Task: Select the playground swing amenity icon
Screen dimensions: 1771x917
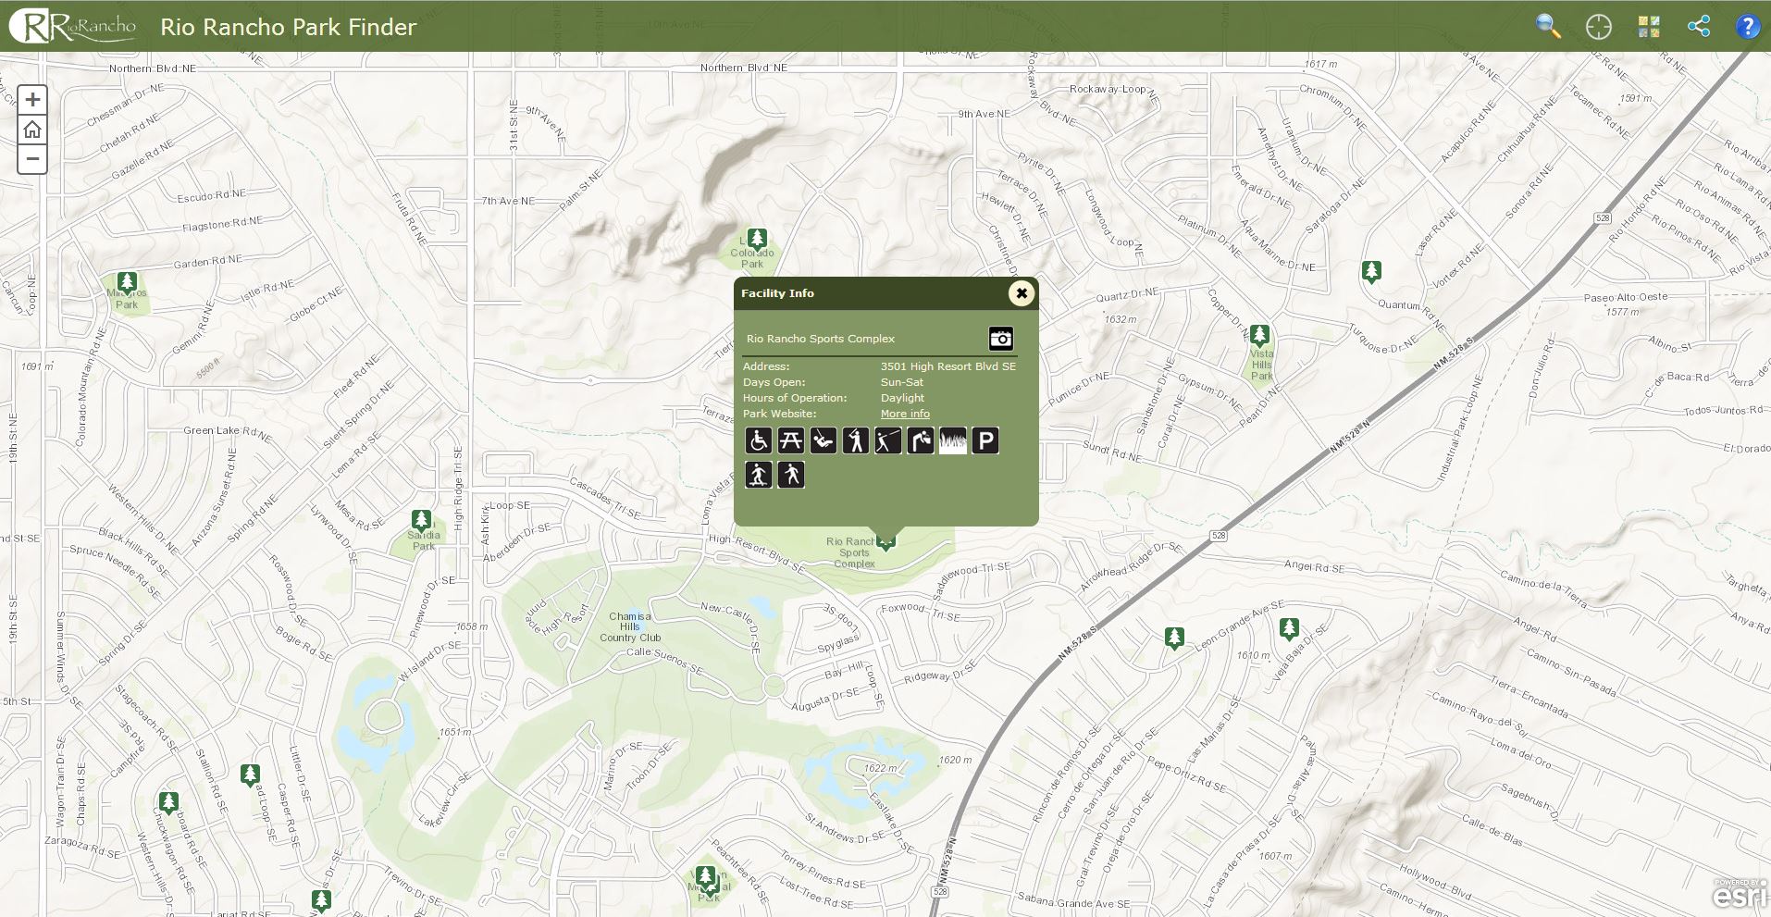Action: [x=824, y=440]
